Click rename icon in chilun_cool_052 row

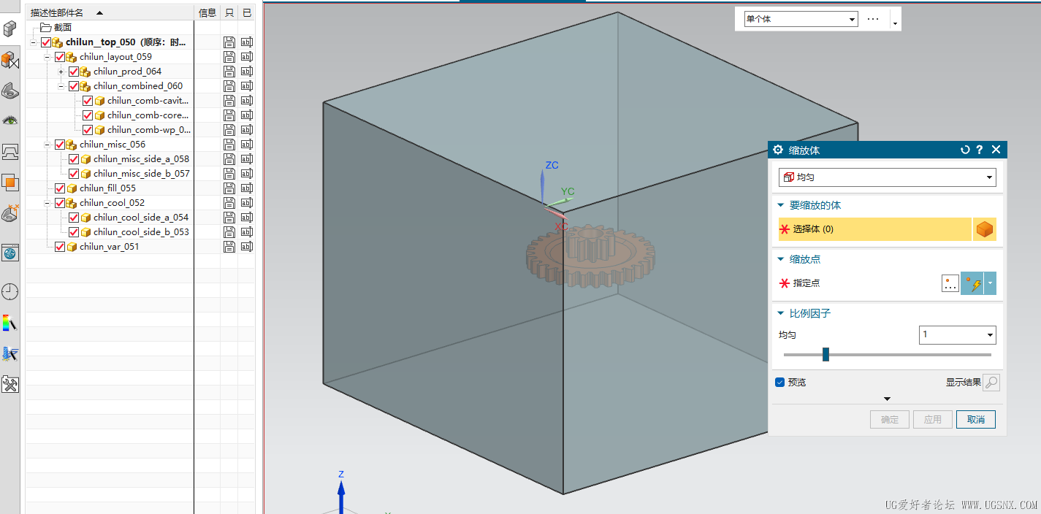[247, 203]
